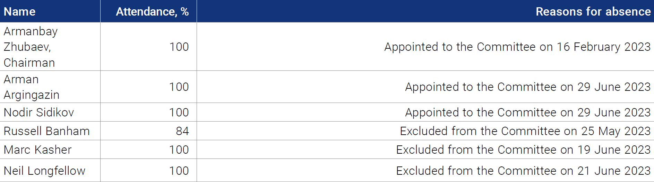Screen dimensions: 654x182
Task: Select the Marc Kasher name cell
Action: 50,150
